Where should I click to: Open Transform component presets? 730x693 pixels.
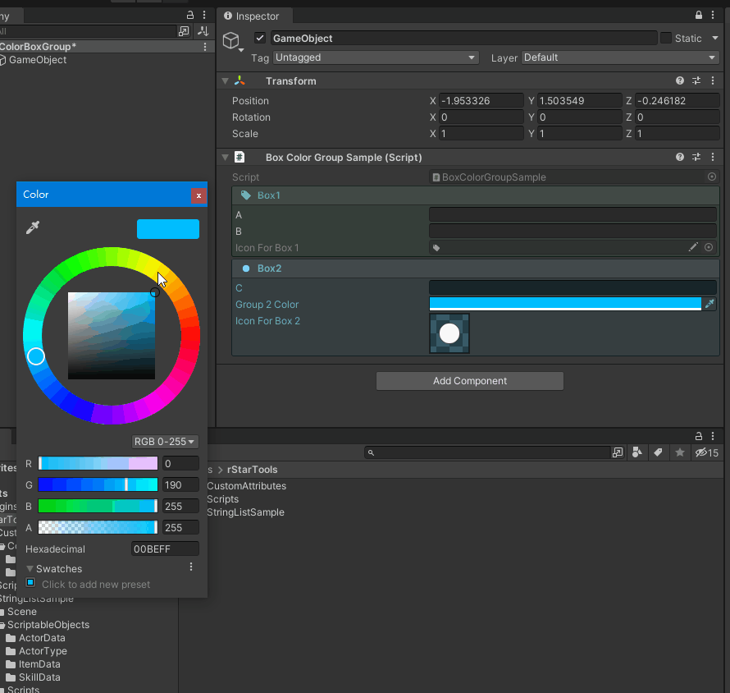coord(696,80)
